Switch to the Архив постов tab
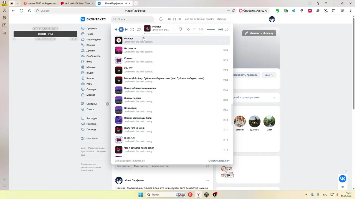Image resolution: width=355 pixels, height=199 pixels. pos(160,166)
